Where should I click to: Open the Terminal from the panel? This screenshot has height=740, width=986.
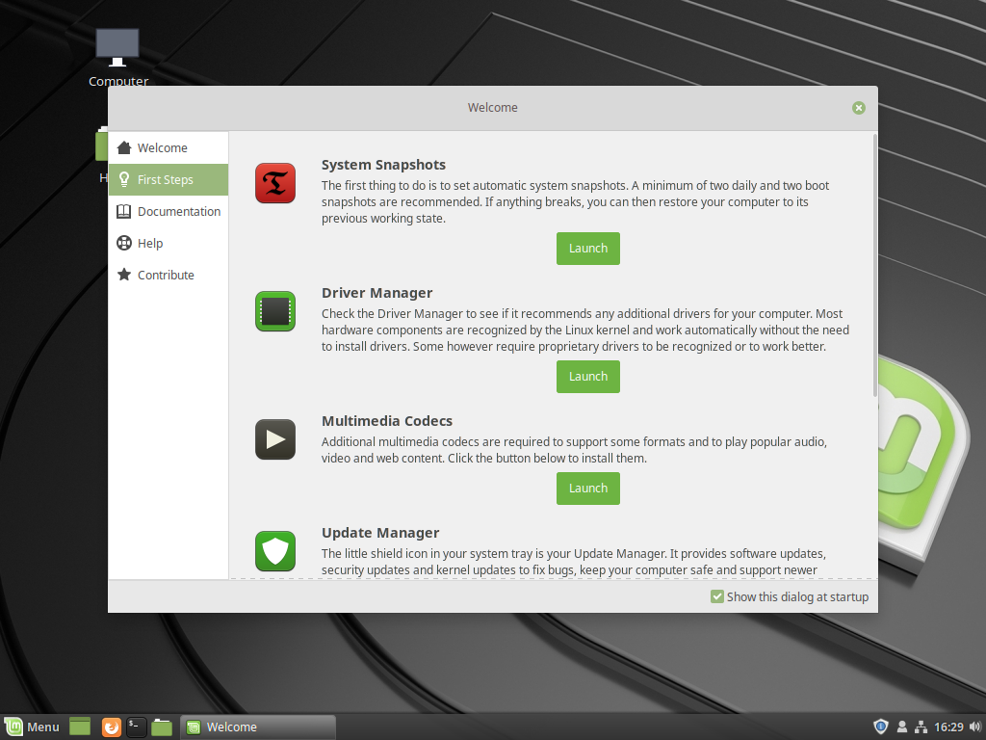click(137, 727)
